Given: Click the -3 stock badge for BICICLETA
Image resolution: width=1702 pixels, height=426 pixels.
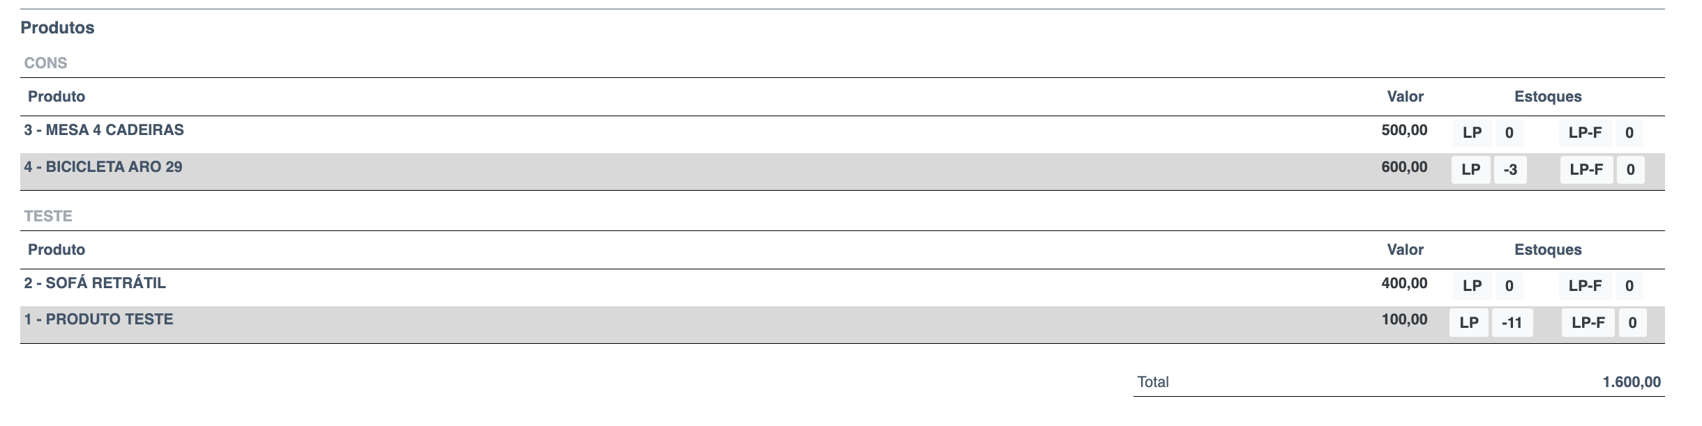Looking at the screenshot, I should (x=1510, y=170).
